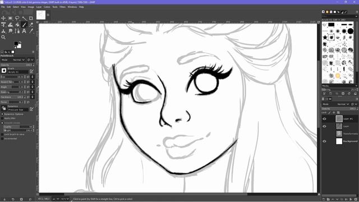Select the Bucket Fill tool
This screenshot has height=202, width=359.
click(17, 25)
